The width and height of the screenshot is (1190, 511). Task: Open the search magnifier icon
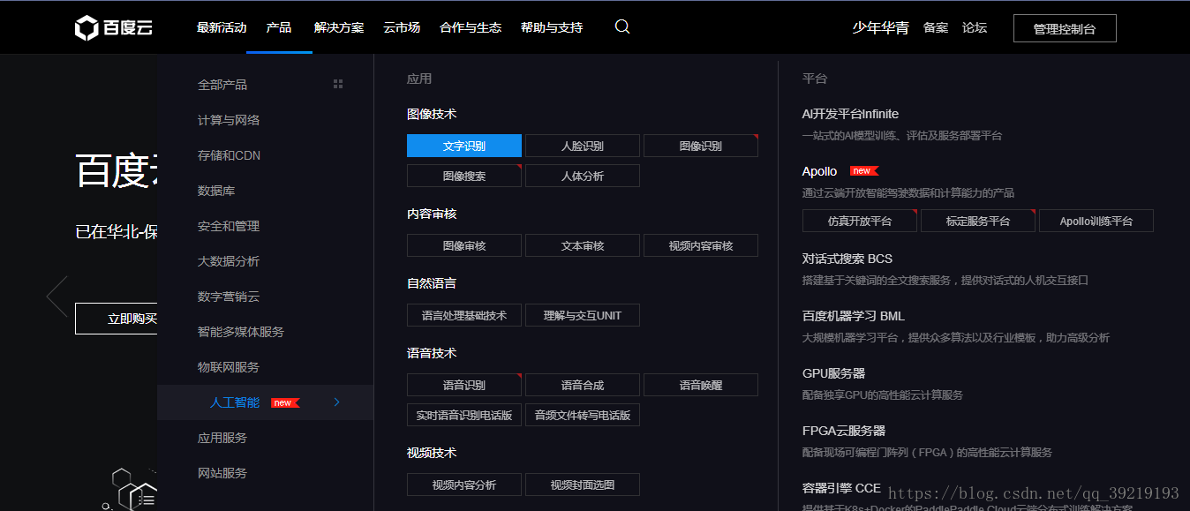tap(622, 26)
